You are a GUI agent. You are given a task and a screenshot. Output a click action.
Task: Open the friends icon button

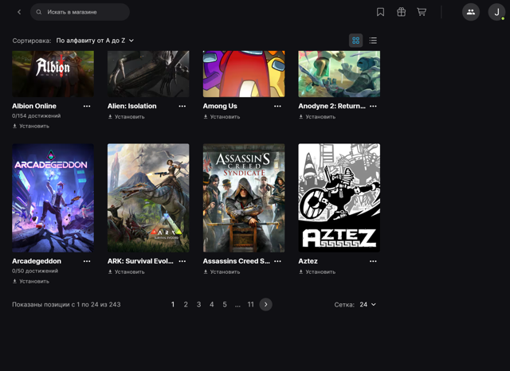tap(471, 12)
